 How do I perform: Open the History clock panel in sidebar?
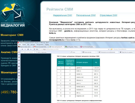pyautogui.click(x=19, y=76)
